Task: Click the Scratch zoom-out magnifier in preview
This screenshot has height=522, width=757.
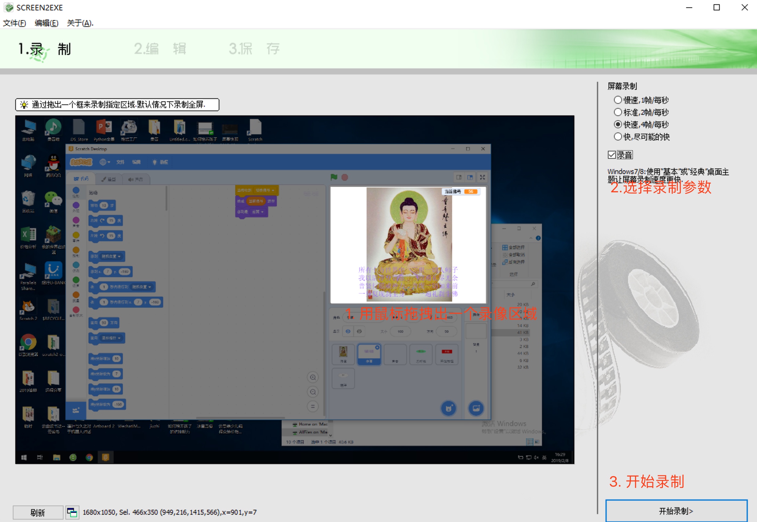Action: coord(313,392)
